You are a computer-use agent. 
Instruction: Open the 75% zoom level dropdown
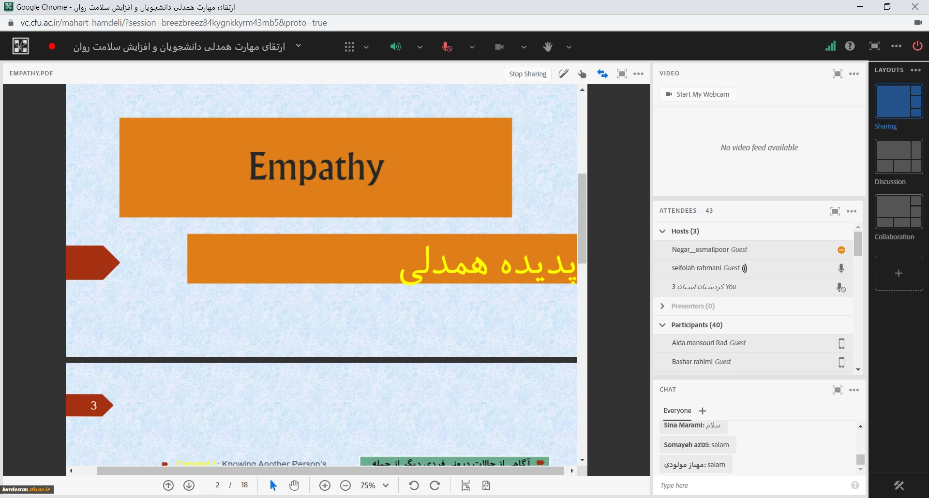pyautogui.click(x=386, y=485)
